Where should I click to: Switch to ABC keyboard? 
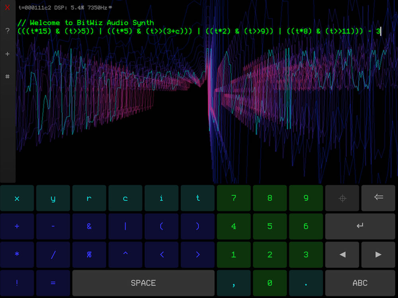point(360,283)
